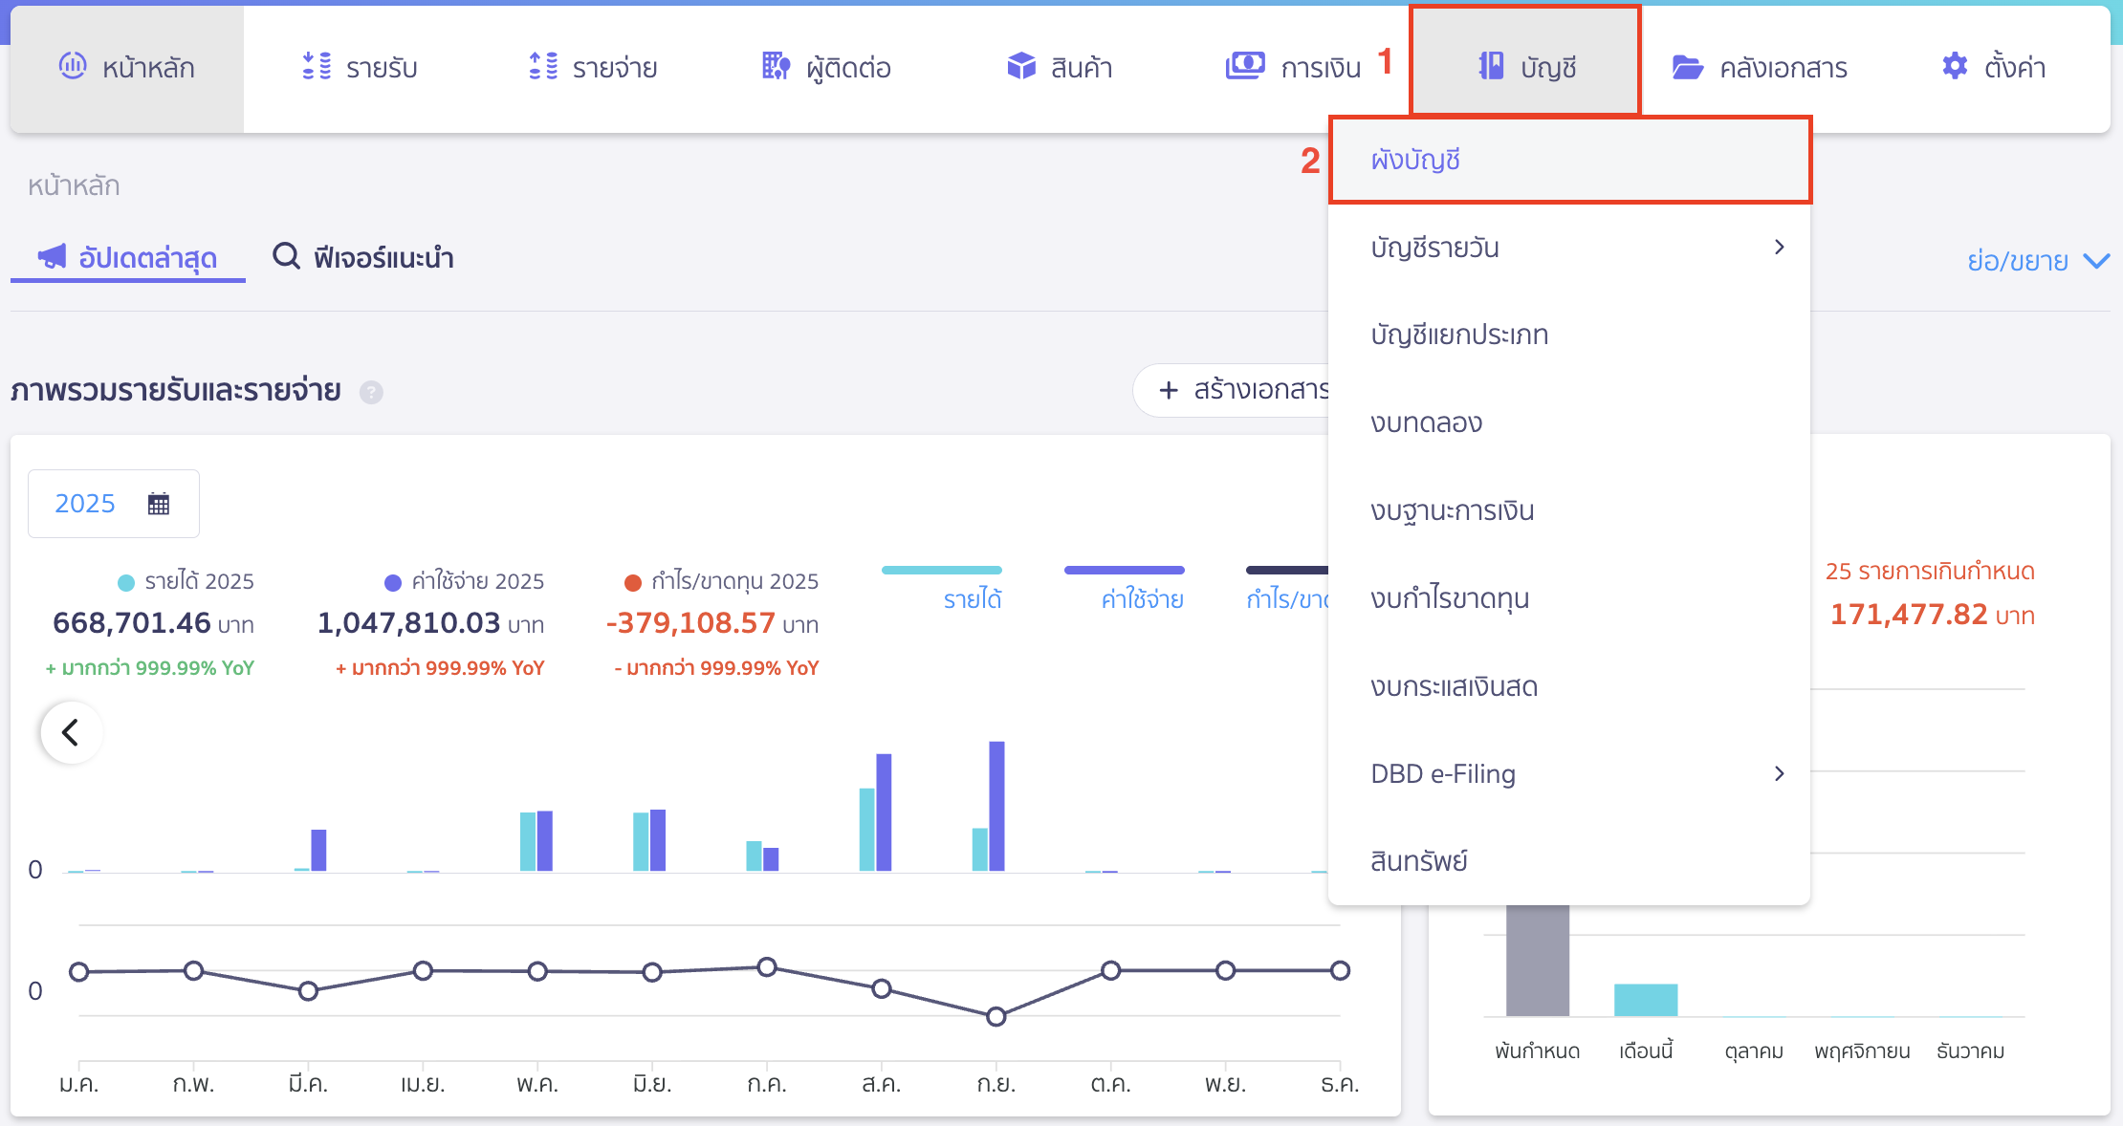Expand the DBD e-Filing submenu chevron
This screenshot has height=1126, width=2123.
[x=1779, y=773]
